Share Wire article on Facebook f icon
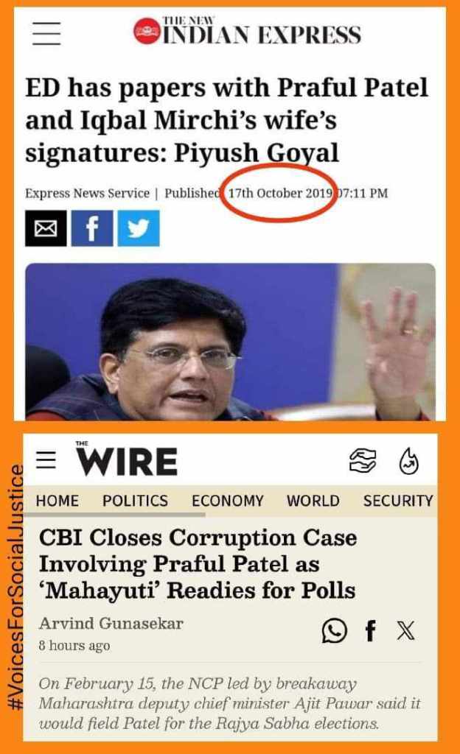This screenshot has height=754, width=460. 370,630
